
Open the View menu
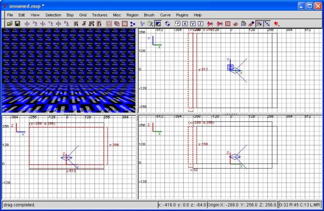pyautogui.click(x=35, y=15)
